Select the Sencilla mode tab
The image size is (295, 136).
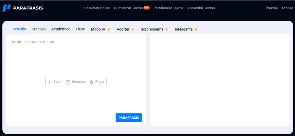pos(19,29)
